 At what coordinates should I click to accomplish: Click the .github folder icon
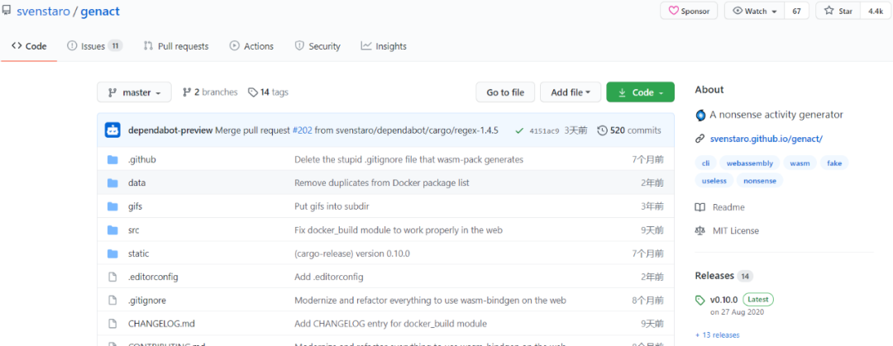pyautogui.click(x=112, y=160)
